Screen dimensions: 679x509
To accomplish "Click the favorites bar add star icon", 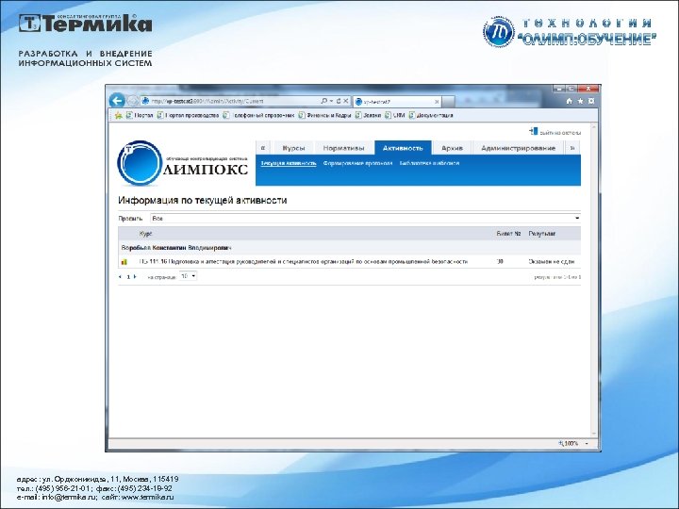I will (118, 115).
